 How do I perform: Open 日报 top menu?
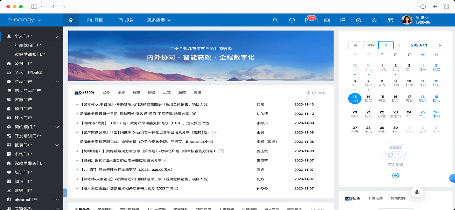95,20
